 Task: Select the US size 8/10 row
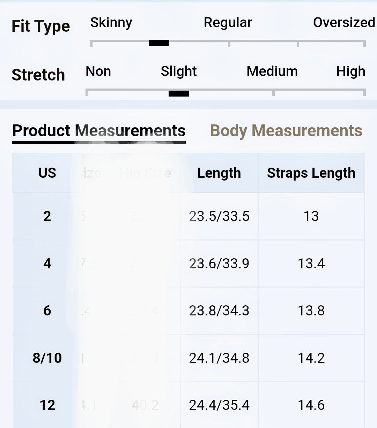47,358
